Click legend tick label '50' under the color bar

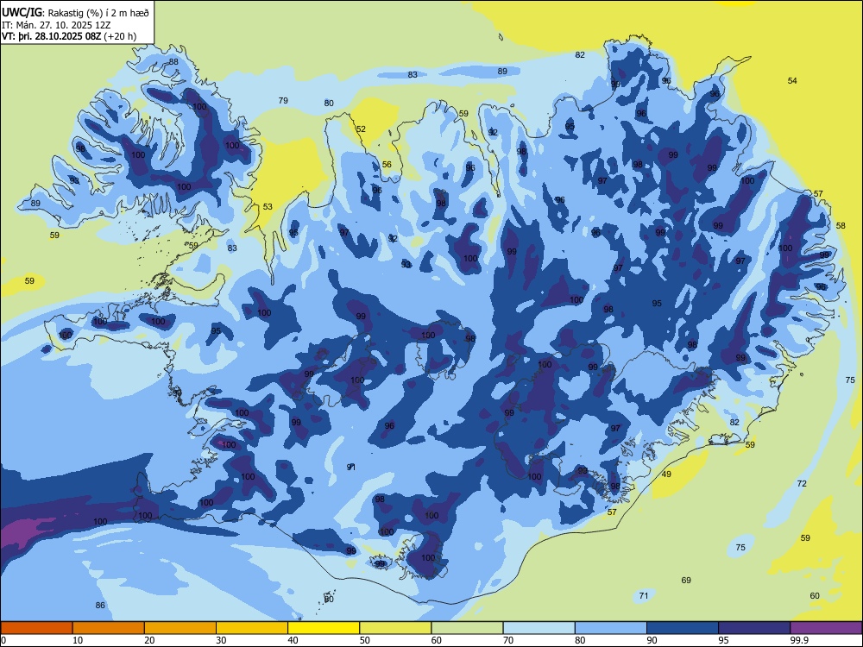click(x=365, y=640)
